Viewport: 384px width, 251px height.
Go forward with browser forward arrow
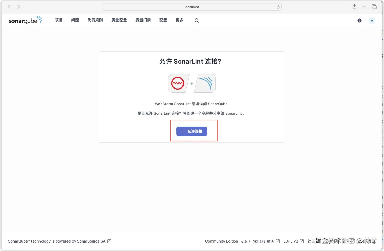coord(19,7)
